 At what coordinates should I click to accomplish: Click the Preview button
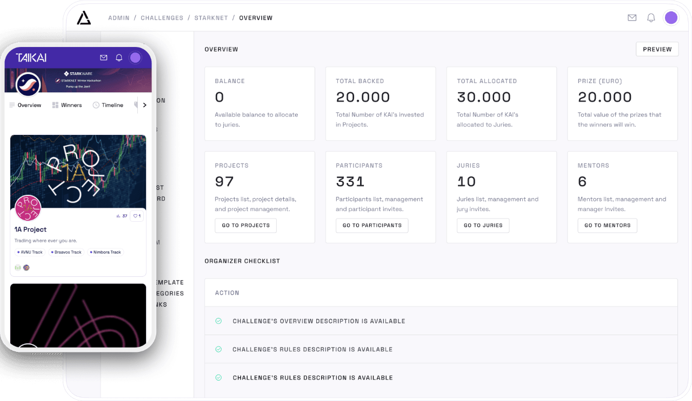[x=657, y=49]
